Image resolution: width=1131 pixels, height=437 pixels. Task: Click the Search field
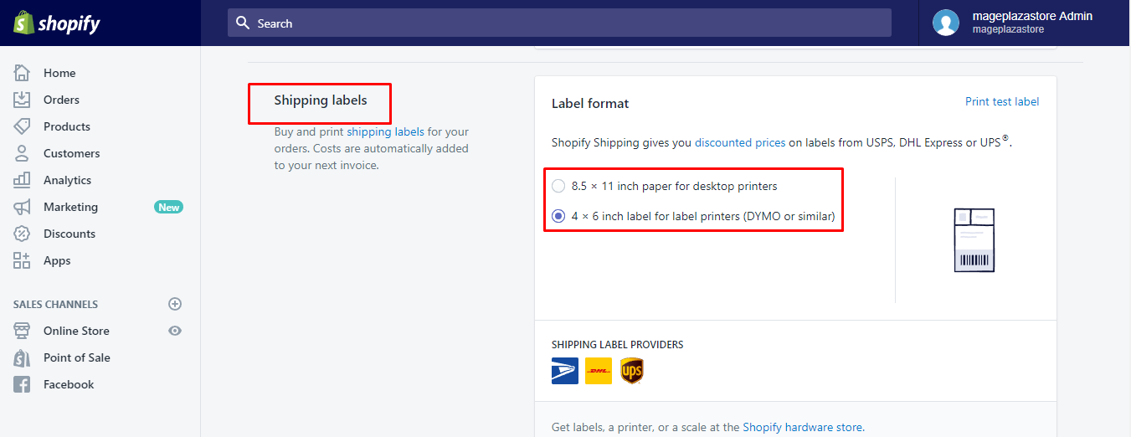pyautogui.click(x=559, y=23)
